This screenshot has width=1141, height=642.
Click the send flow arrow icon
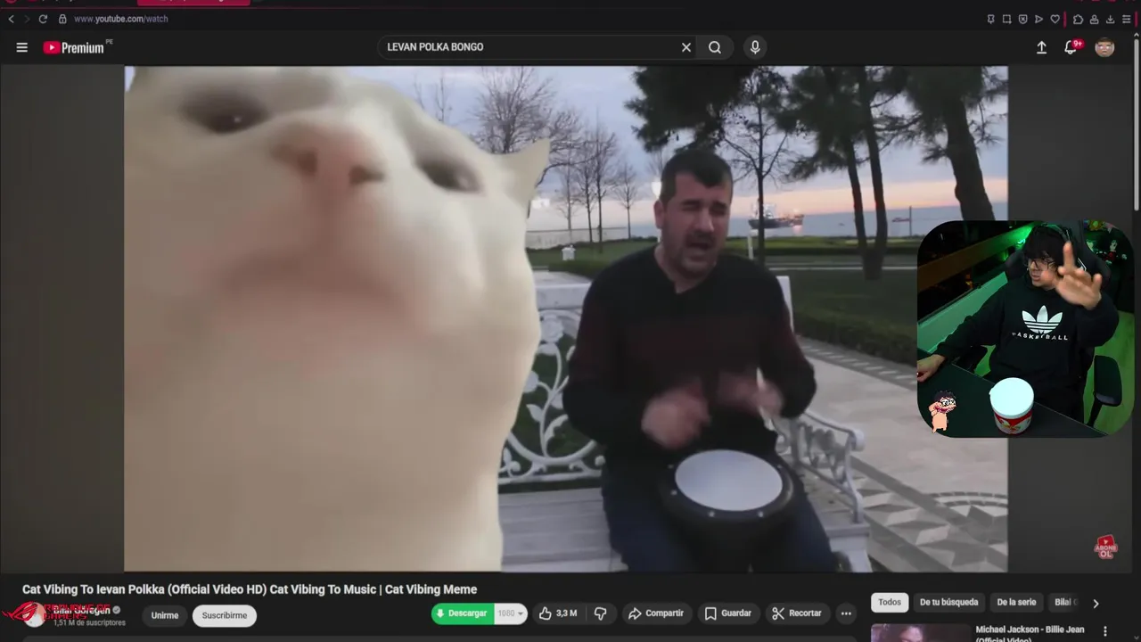click(1038, 19)
